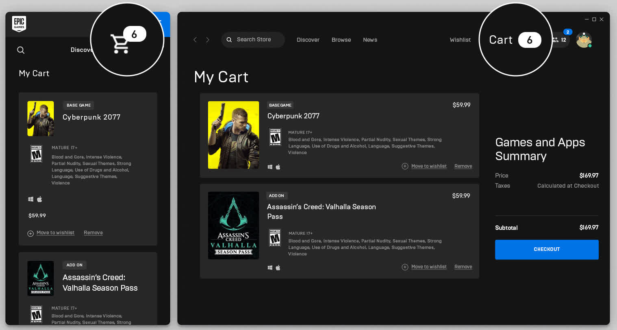This screenshot has width=617, height=330.
Task: Open Assassin's Creed Valhalla Season Pass title, wide window
Action: pyautogui.click(x=321, y=211)
